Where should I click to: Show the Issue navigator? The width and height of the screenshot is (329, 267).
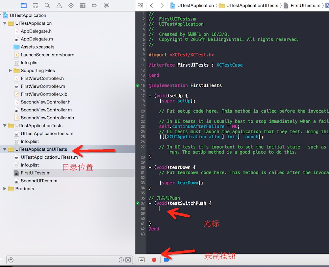[x=59, y=5]
